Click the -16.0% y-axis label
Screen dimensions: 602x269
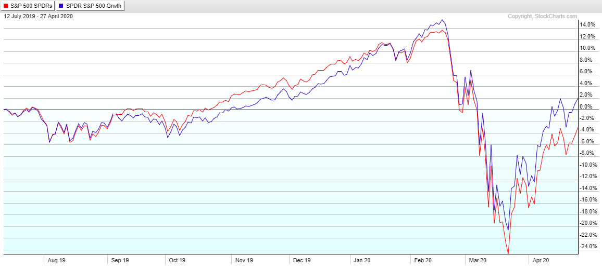point(587,200)
